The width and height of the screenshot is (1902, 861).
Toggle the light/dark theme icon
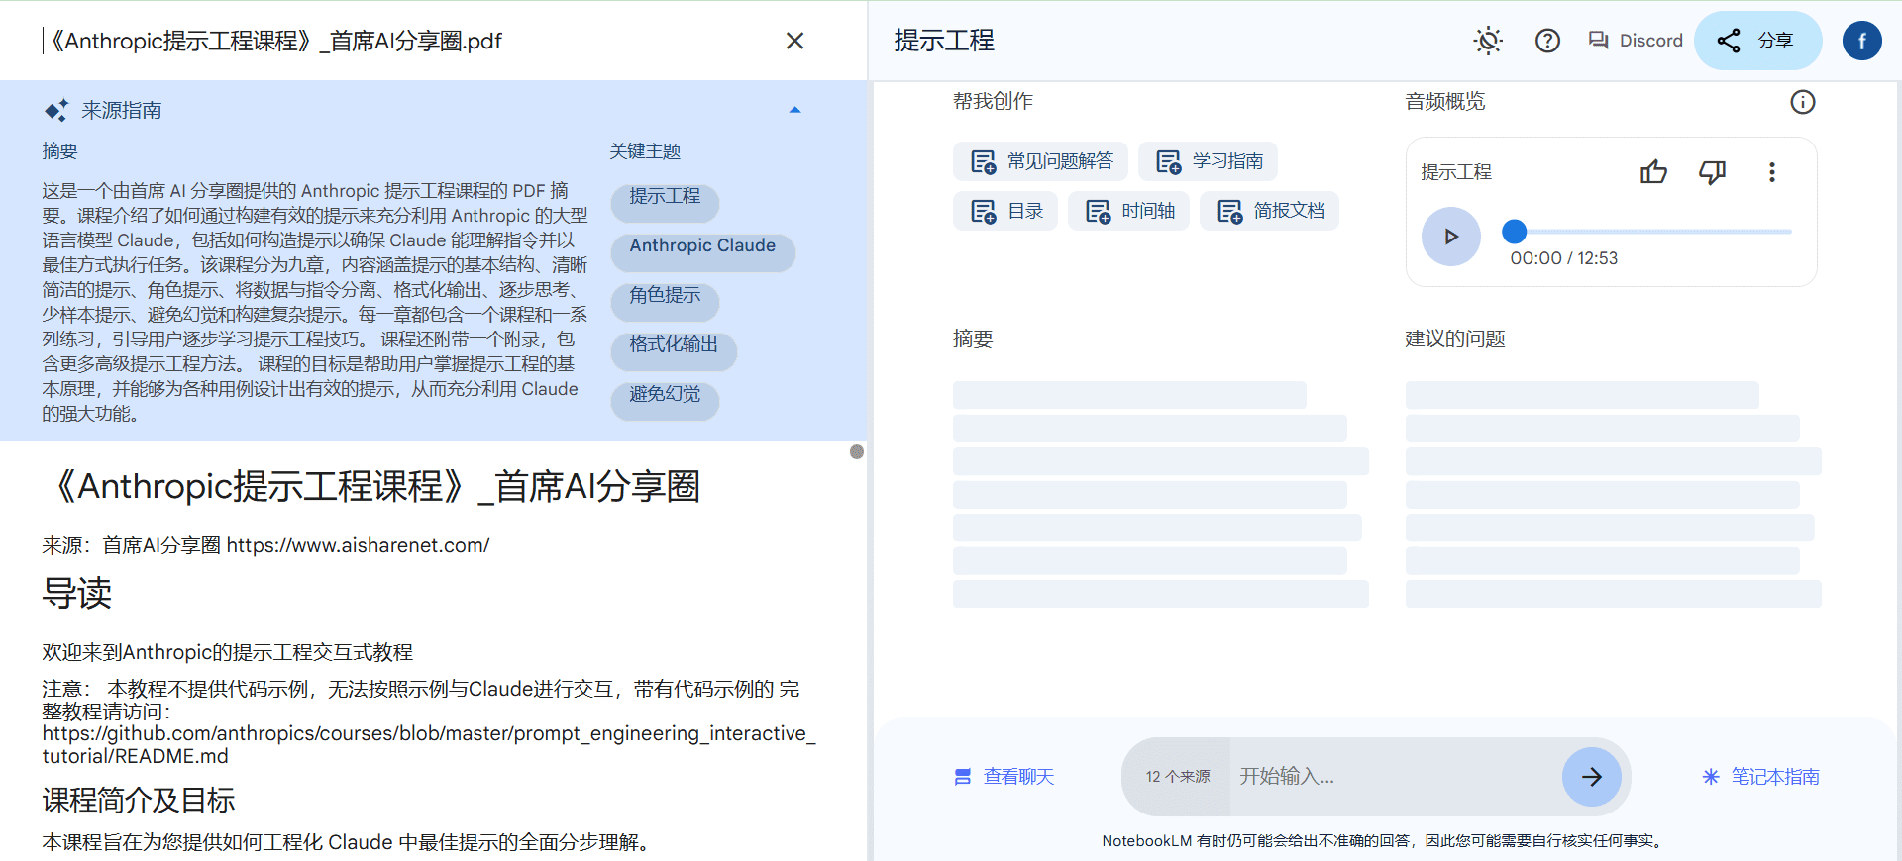[1487, 41]
